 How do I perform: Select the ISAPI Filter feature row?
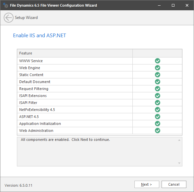100,103
